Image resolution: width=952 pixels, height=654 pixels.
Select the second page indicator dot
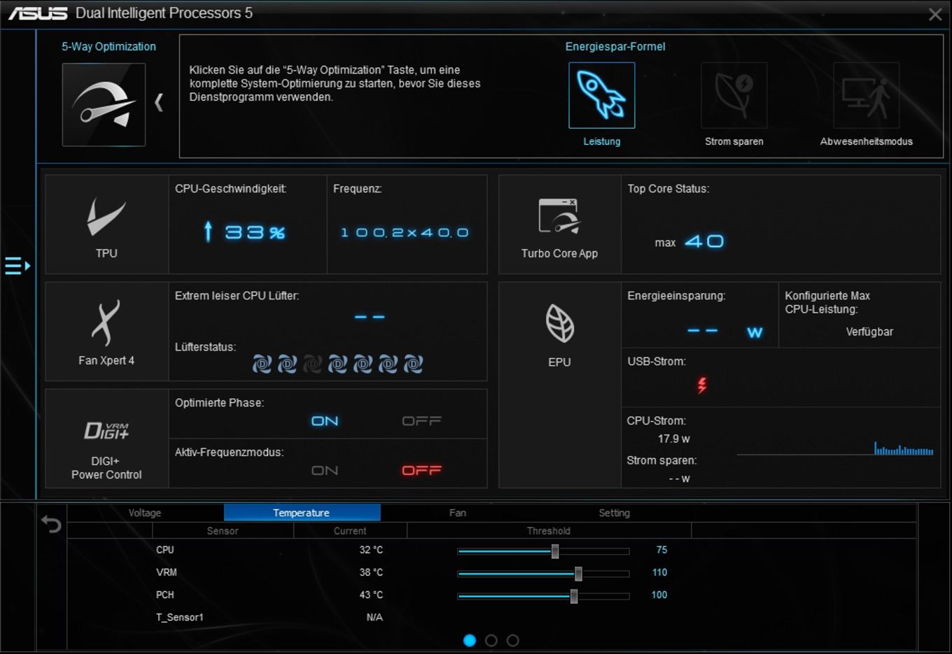(x=491, y=640)
